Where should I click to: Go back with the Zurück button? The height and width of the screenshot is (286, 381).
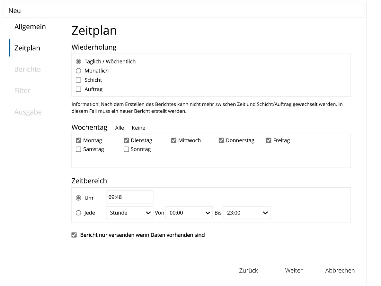[x=248, y=271]
